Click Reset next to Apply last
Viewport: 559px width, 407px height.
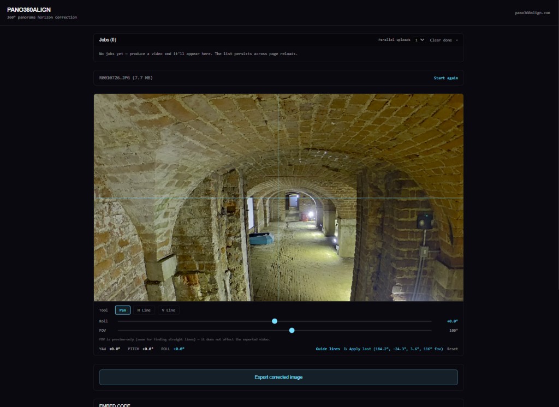(453, 349)
